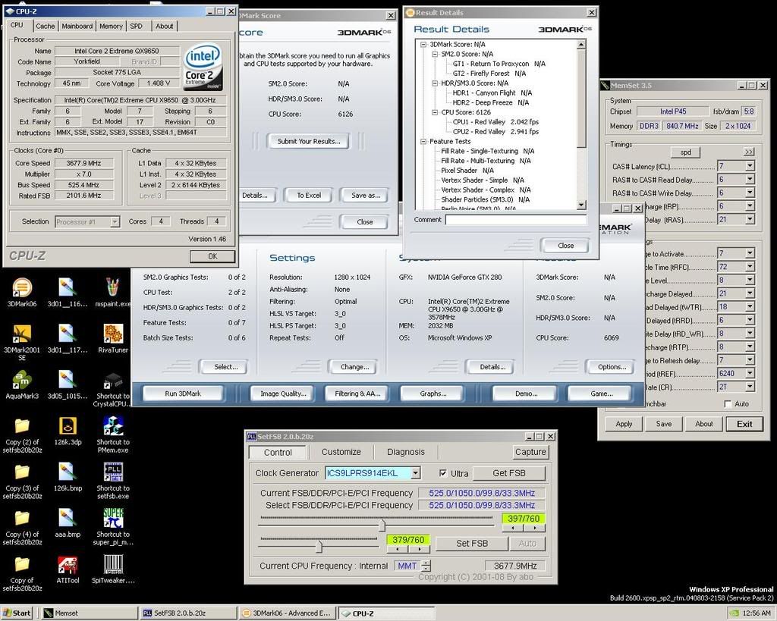Open the CAS# Latency (tCL) dropdown
Screen dimensions: 777x621
750,166
